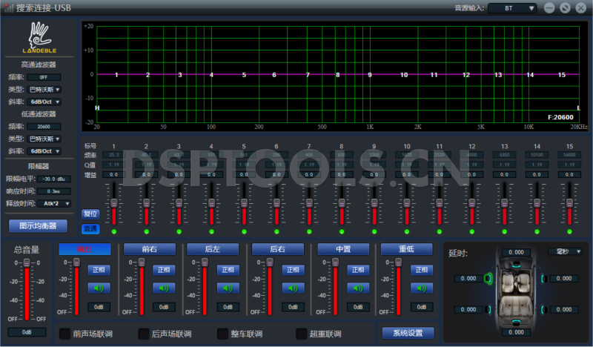Select rear-right speaker in car diagram
This screenshot has width=593, height=347.
[x=543, y=309]
